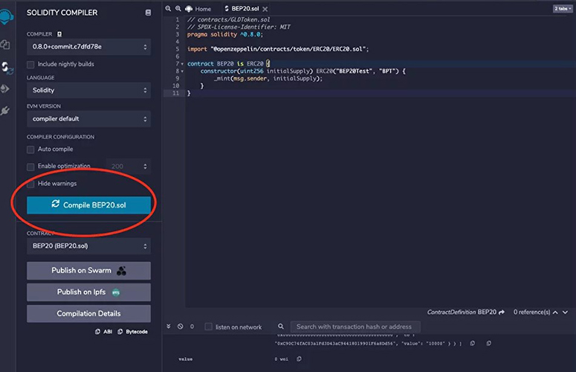Expand the Language Solidity dropdown
Screen dimensions: 576x372
coord(88,90)
